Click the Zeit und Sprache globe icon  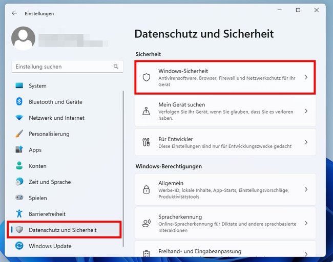pyautogui.click(x=19, y=182)
